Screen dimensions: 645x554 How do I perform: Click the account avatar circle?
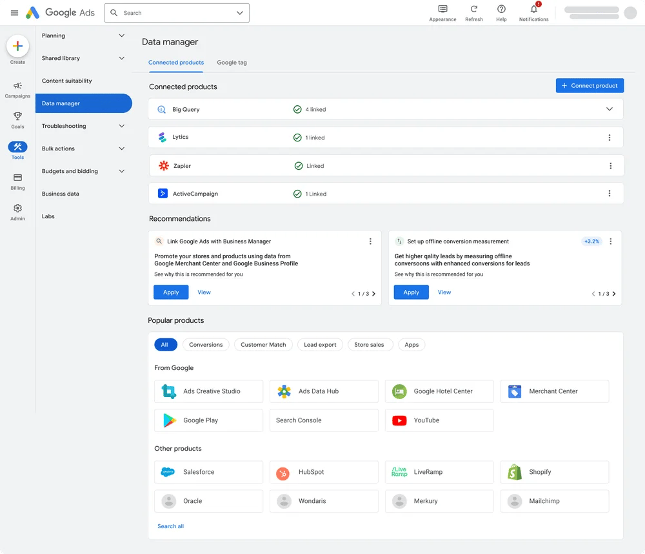[630, 13]
